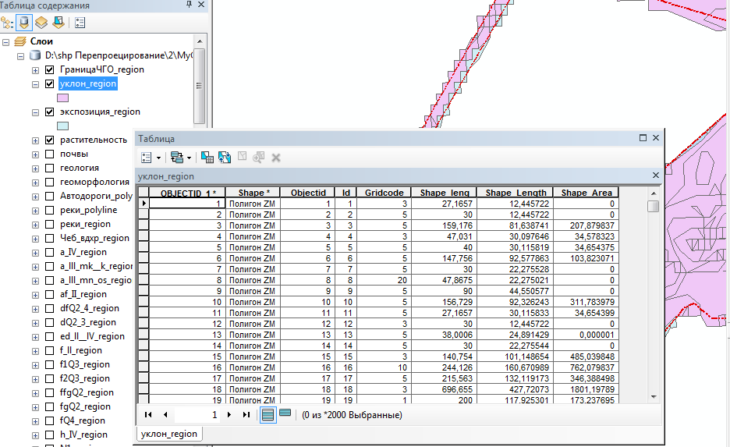Select List By Visibility icon
The width and height of the screenshot is (730, 447).
click(41, 23)
